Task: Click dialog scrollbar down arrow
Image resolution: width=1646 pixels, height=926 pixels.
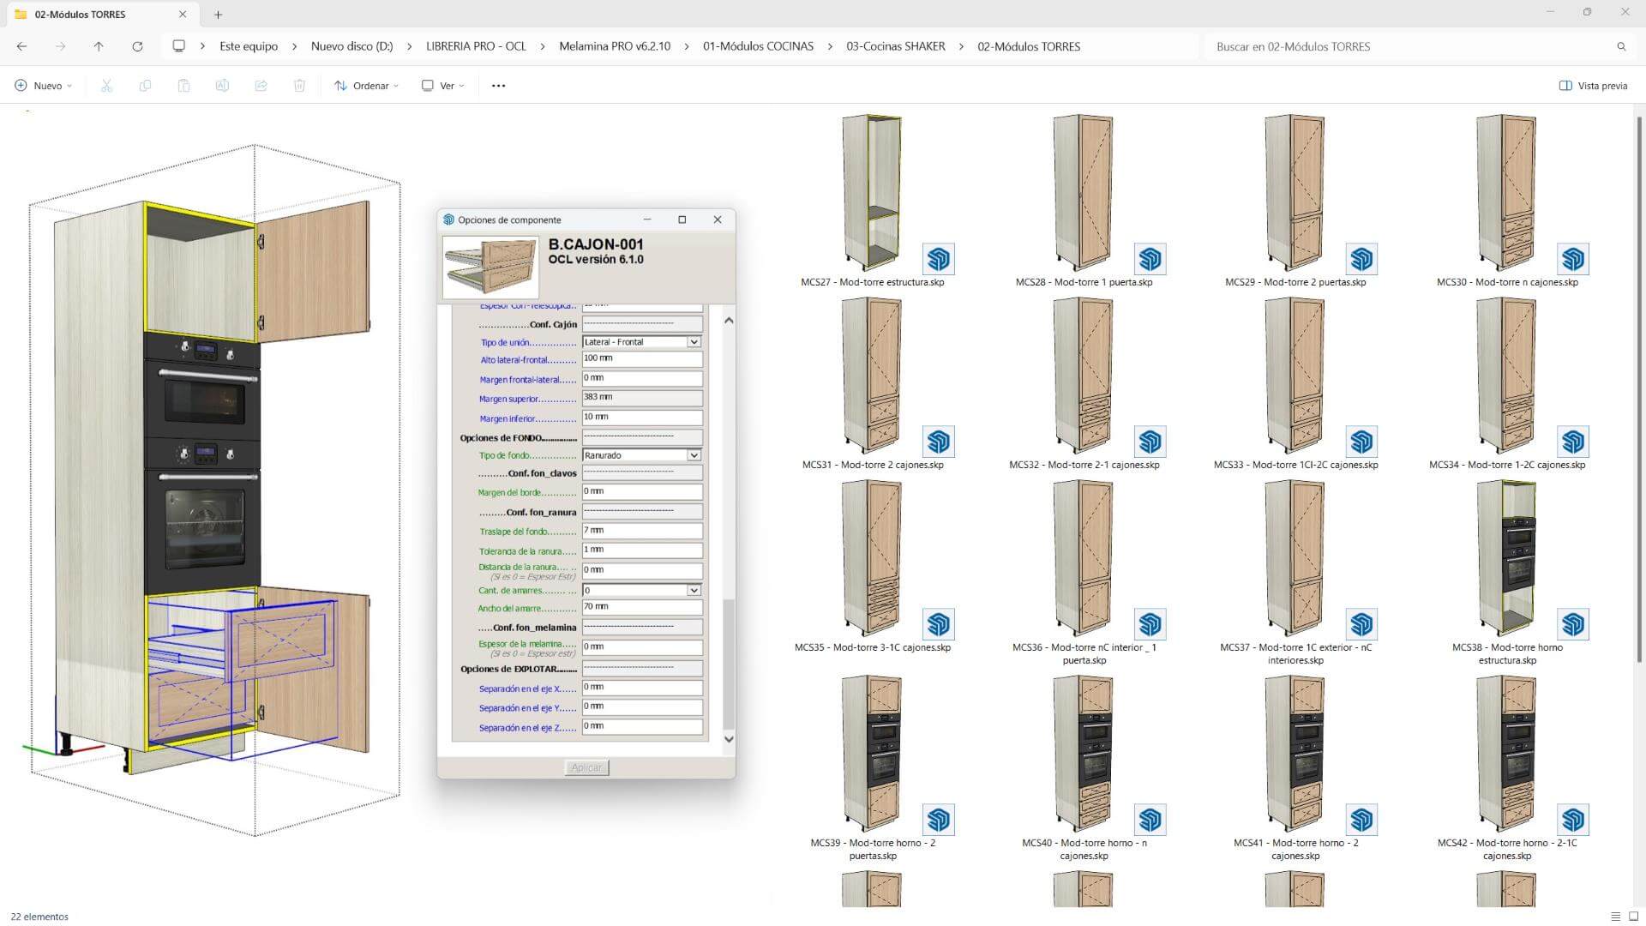Action: 729,739
